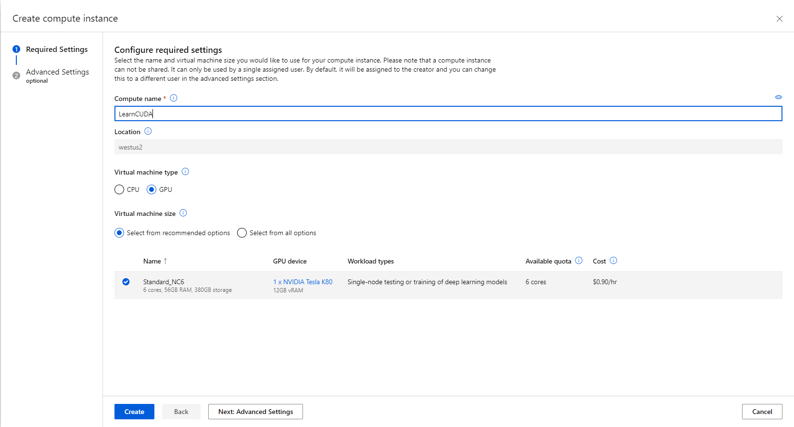Click the Workload types column header
Screen dimensions: 794x427
tap(371, 261)
